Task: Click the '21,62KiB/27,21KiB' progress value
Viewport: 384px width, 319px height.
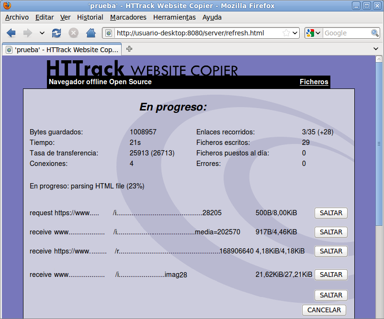Action: click(284, 275)
